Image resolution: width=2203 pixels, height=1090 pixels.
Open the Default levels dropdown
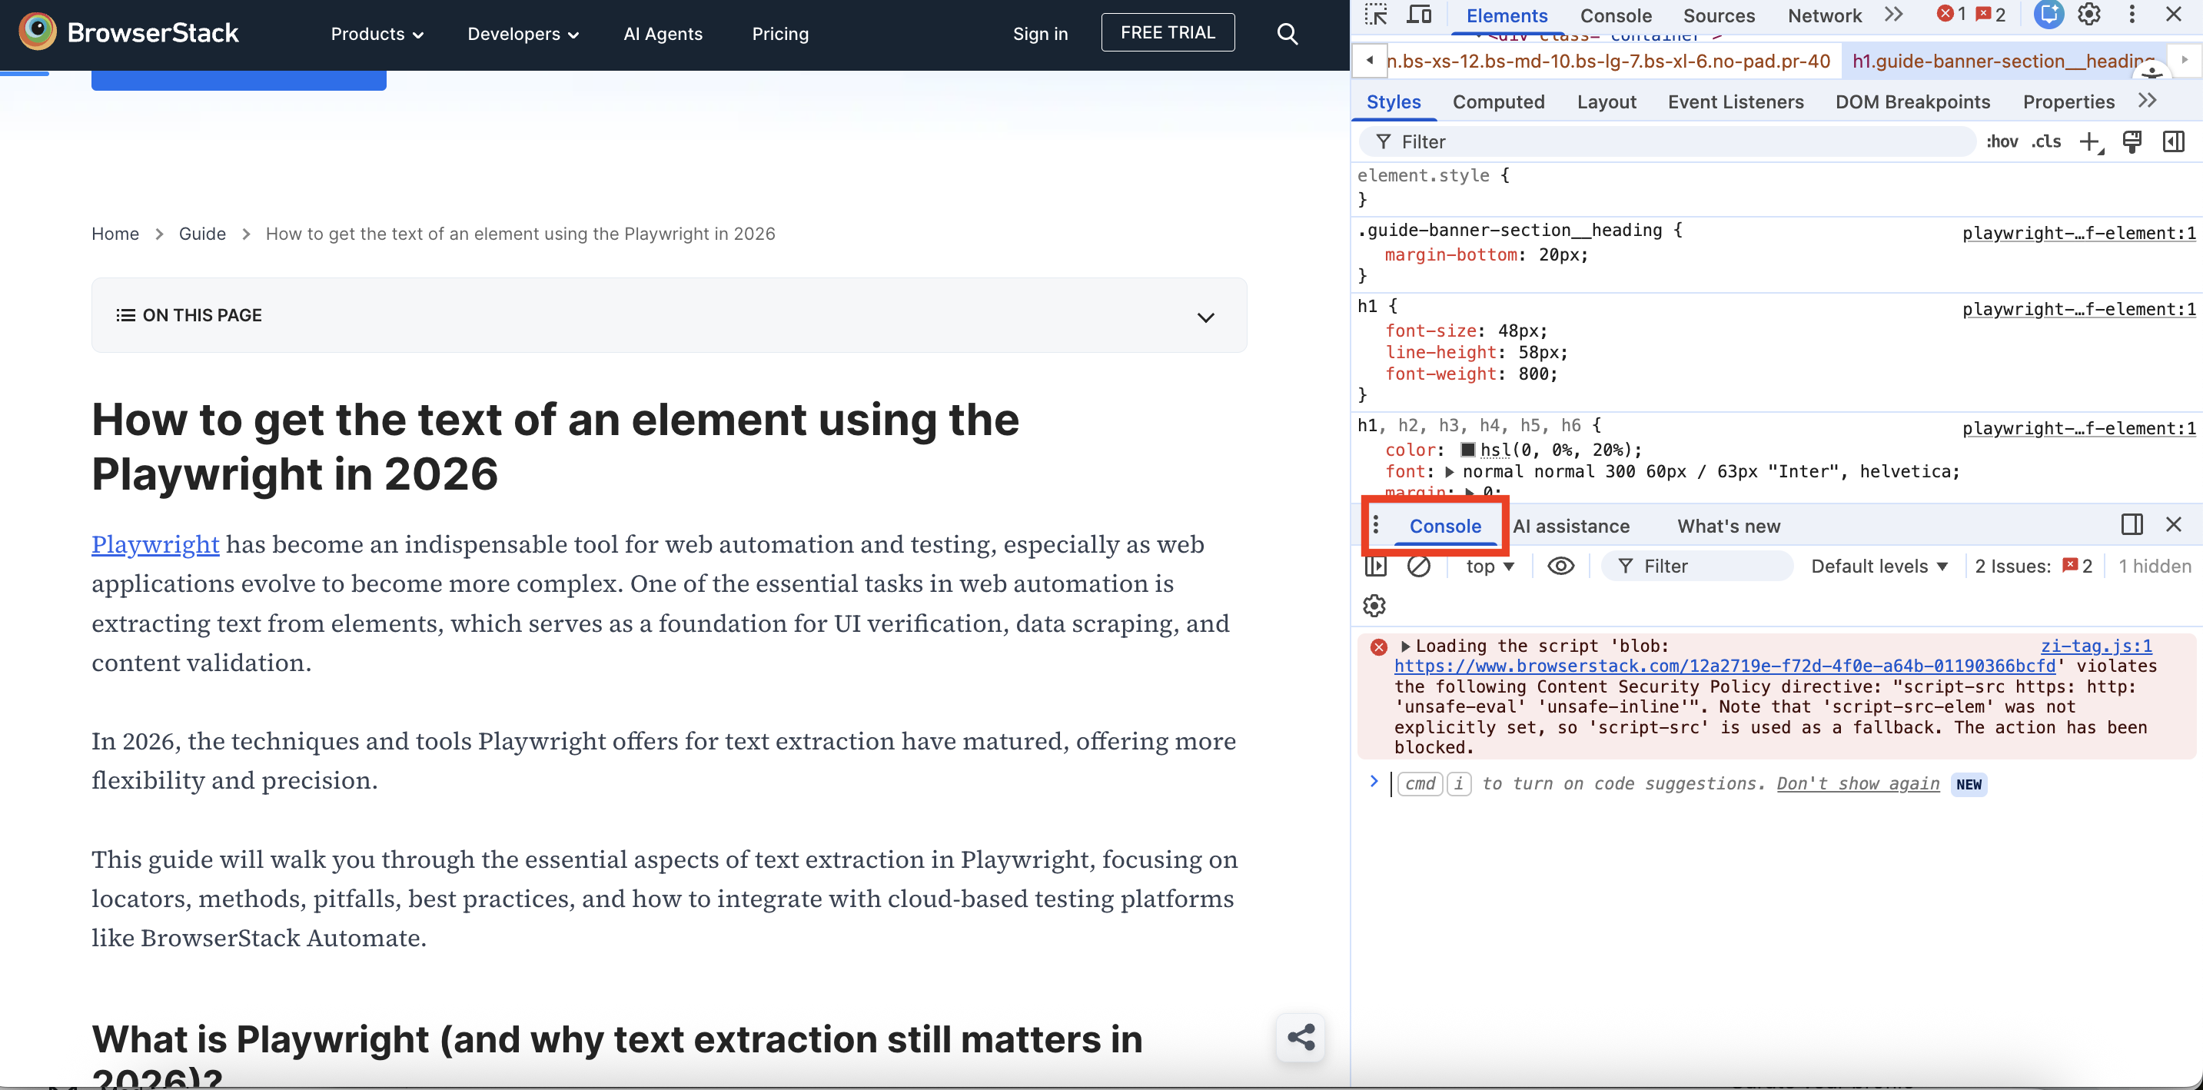1879,566
